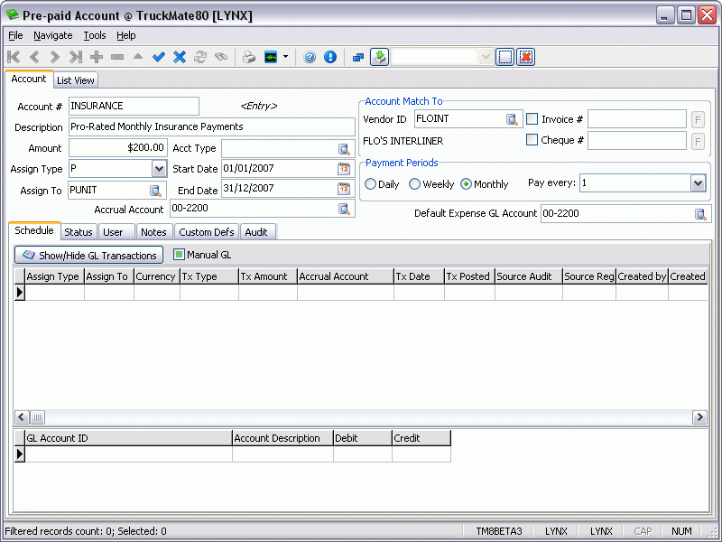
Task: Open the Navigate menu
Action: (x=53, y=35)
